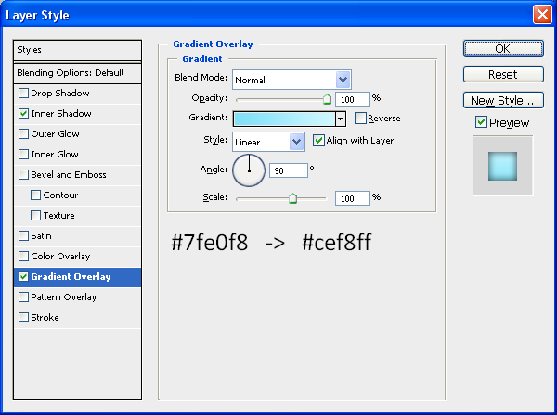Toggle the Reverse gradient checkbox
The image size is (557, 415).
pyautogui.click(x=360, y=118)
